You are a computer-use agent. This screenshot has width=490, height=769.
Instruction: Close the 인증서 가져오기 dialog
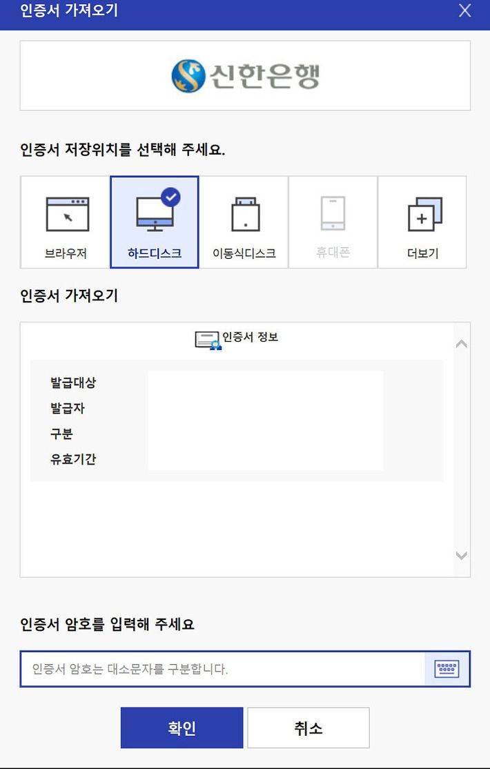(464, 10)
